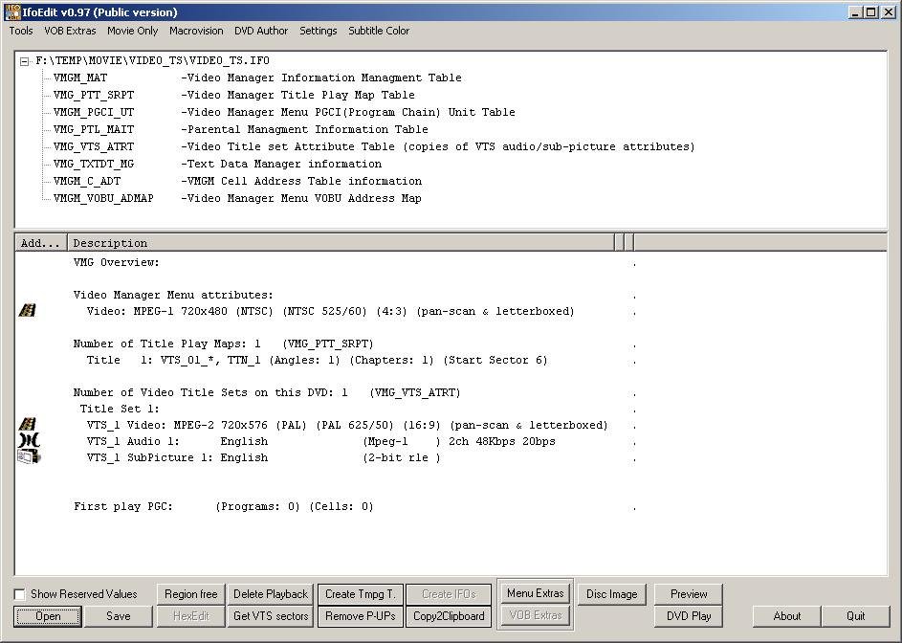Click the Region free button
This screenshot has width=902, height=643.
(x=191, y=594)
